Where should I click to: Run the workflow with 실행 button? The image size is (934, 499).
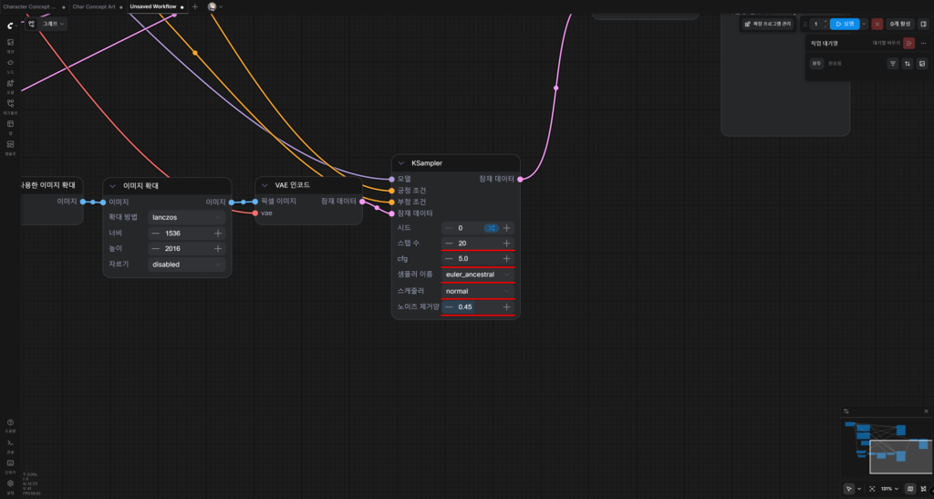coord(845,24)
